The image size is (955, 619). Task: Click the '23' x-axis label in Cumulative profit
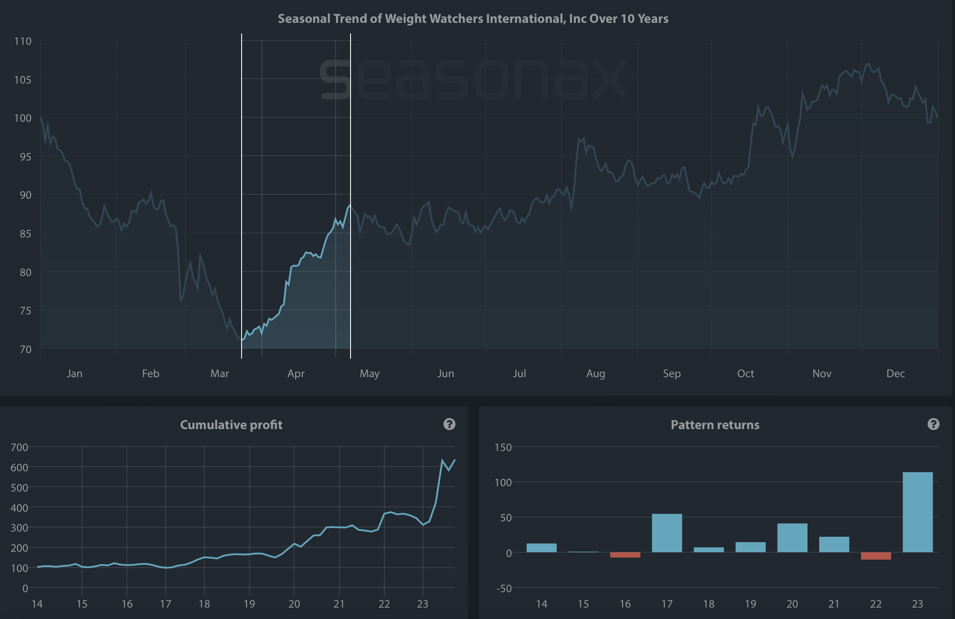(423, 604)
